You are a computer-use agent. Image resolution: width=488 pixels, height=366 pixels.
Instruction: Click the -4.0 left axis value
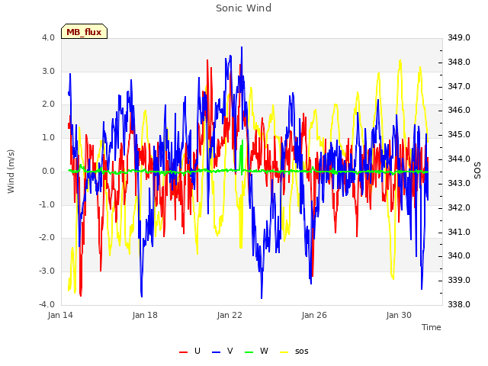[47, 304]
